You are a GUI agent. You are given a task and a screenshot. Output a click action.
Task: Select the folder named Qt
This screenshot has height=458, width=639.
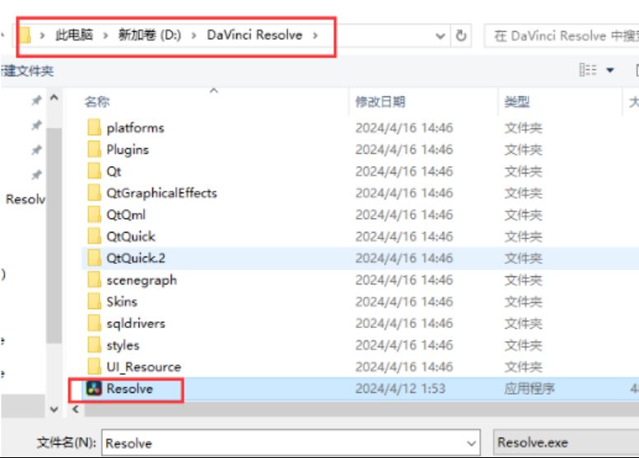pos(114,171)
